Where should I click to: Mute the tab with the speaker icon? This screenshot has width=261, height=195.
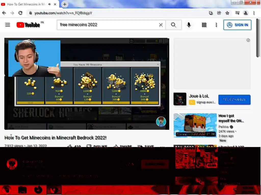pos(50,4)
